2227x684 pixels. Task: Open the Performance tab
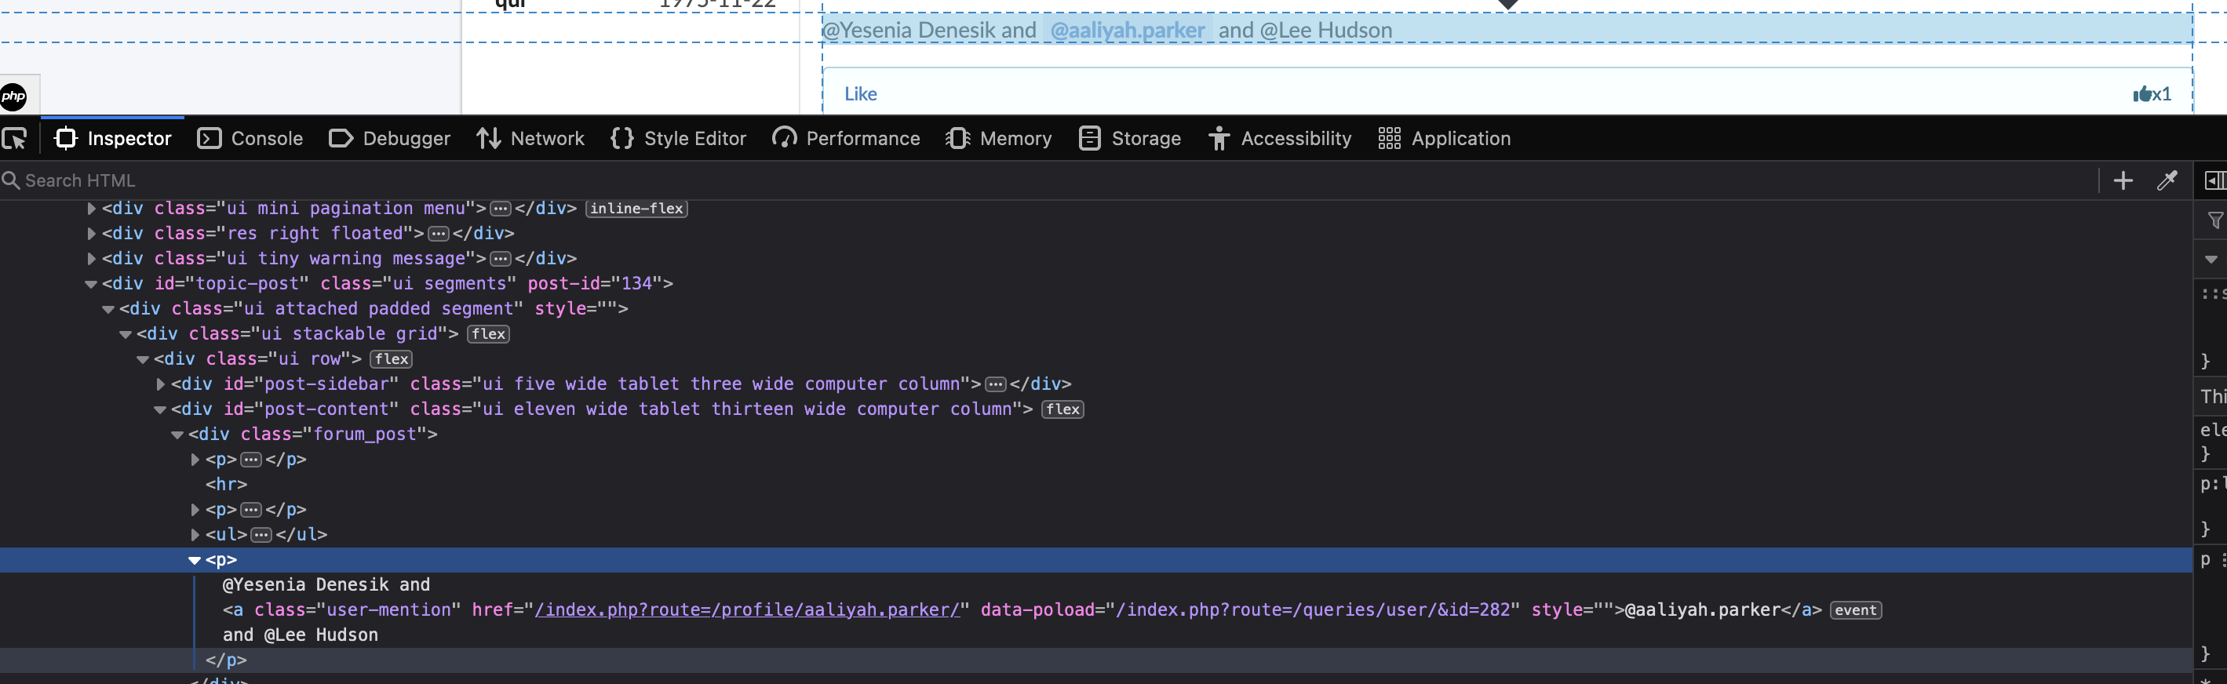tap(847, 138)
